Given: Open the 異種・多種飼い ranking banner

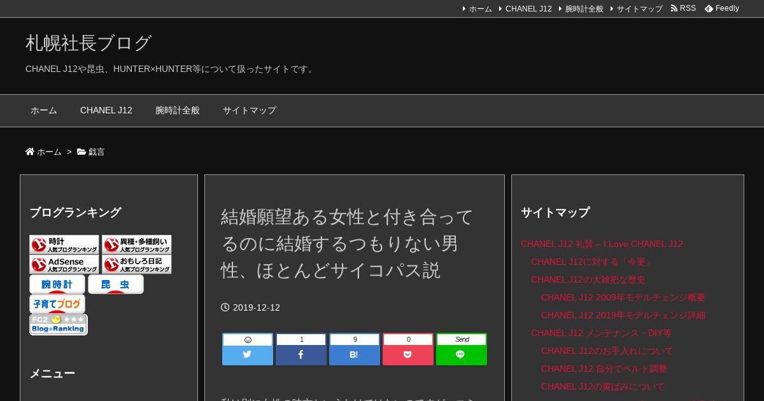Looking at the screenshot, I should tap(136, 244).
